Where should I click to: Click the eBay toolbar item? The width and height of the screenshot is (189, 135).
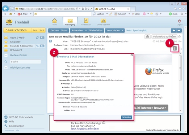click(x=136, y=14)
